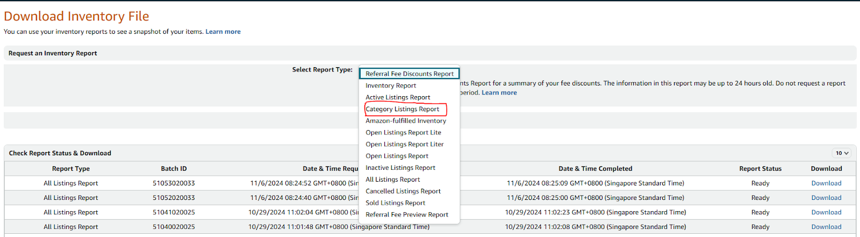Choose the Open Listings Report entry
This screenshot has height=237, width=860.
tap(397, 156)
